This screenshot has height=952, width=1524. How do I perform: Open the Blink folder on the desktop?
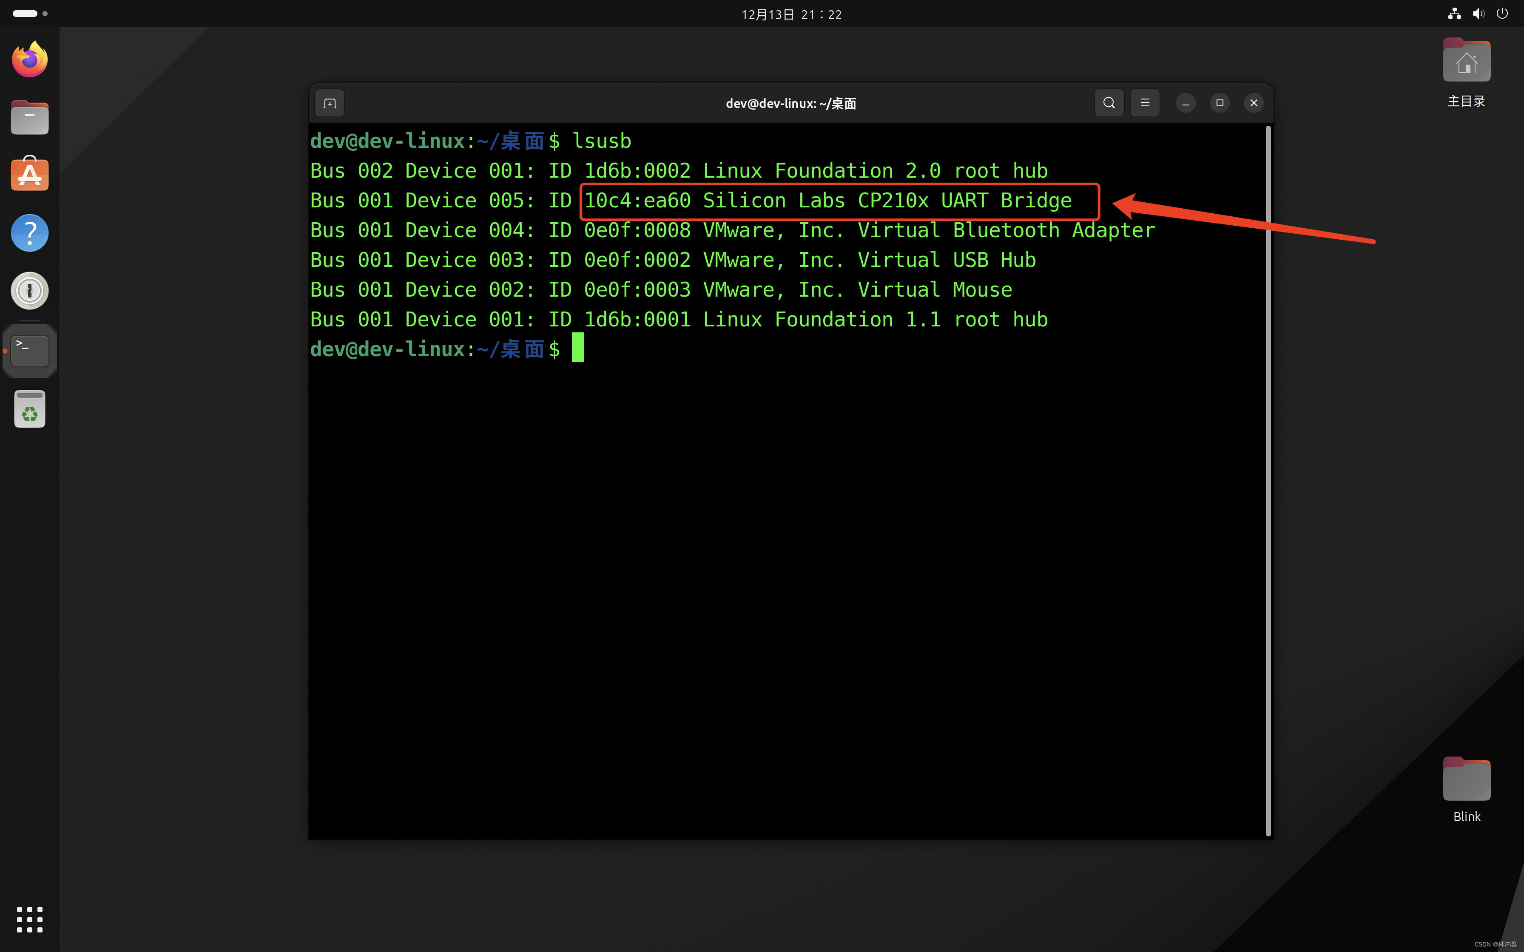[1467, 790]
